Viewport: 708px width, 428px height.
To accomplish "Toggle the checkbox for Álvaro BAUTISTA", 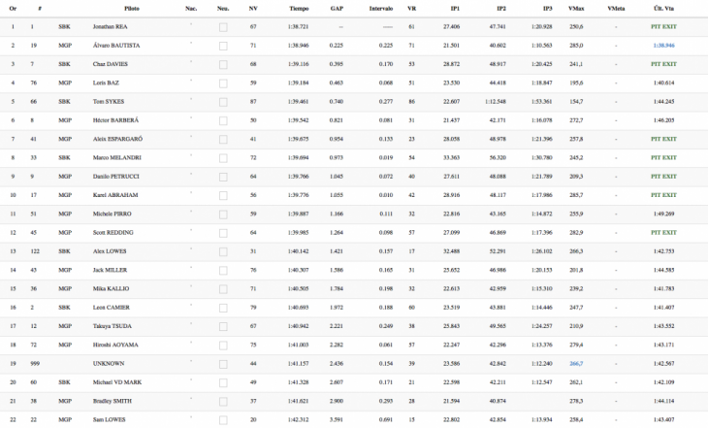I will tap(223, 46).
